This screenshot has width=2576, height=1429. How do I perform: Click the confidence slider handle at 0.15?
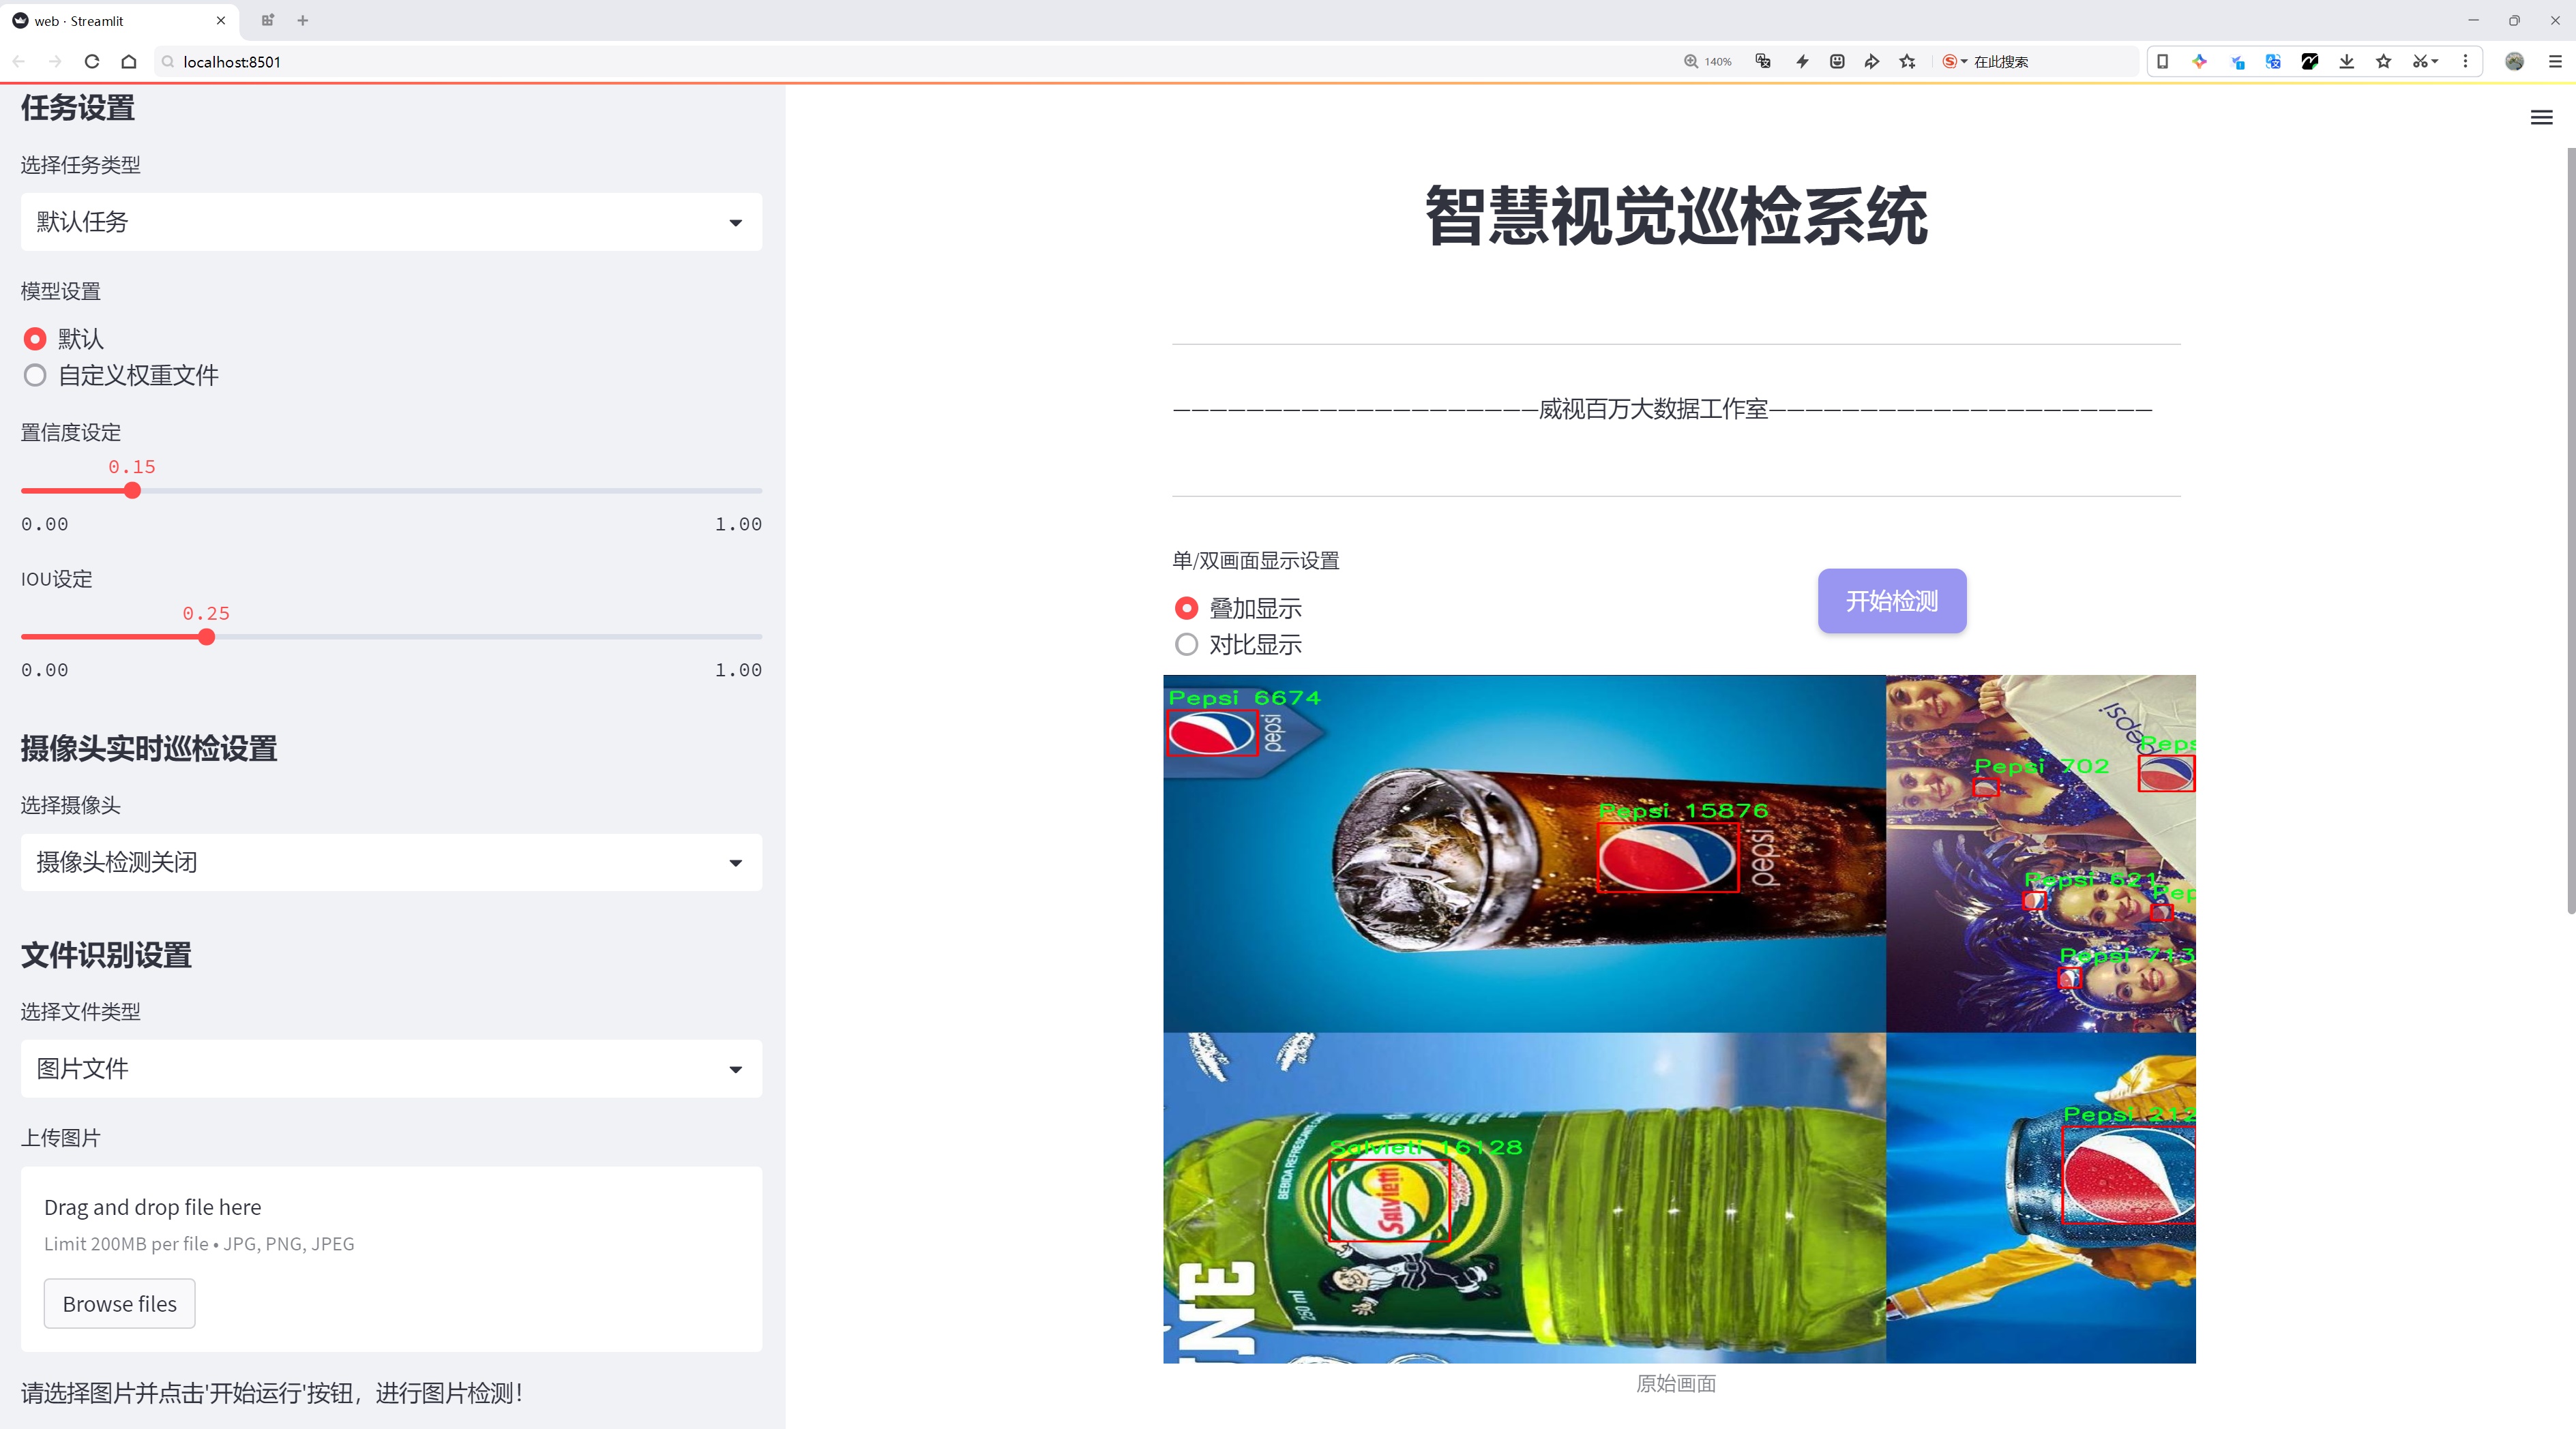132,491
